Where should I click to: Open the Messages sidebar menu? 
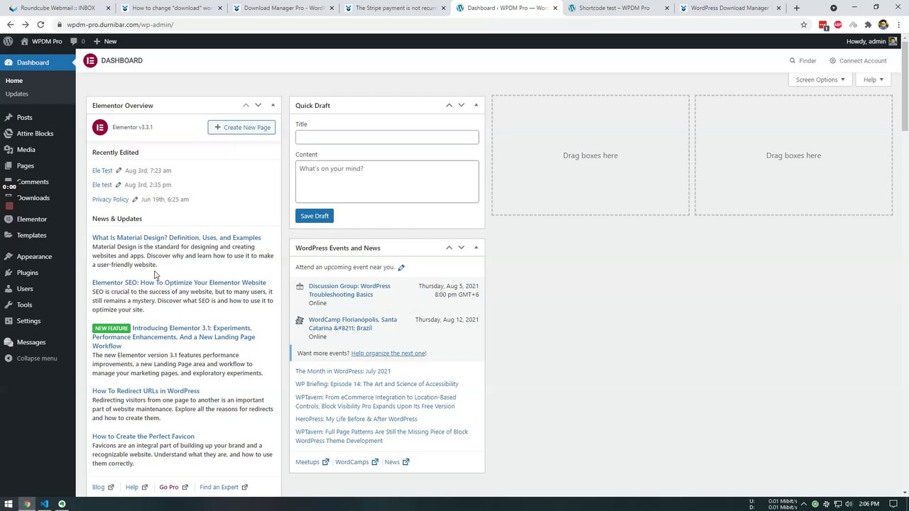click(x=31, y=342)
